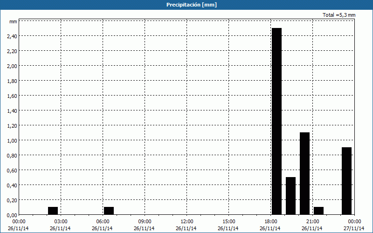Select the 0,00 y-axis value
Screen dimensions: 373x233
12,215
